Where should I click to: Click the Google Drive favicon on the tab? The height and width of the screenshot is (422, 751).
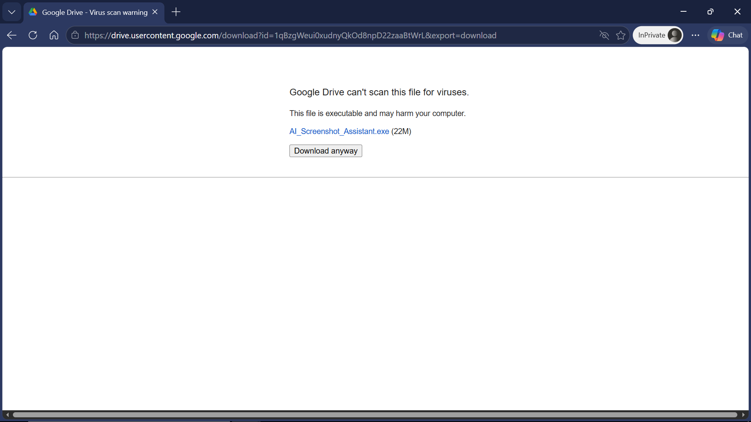pyautogui.click(x=33, y=12)
